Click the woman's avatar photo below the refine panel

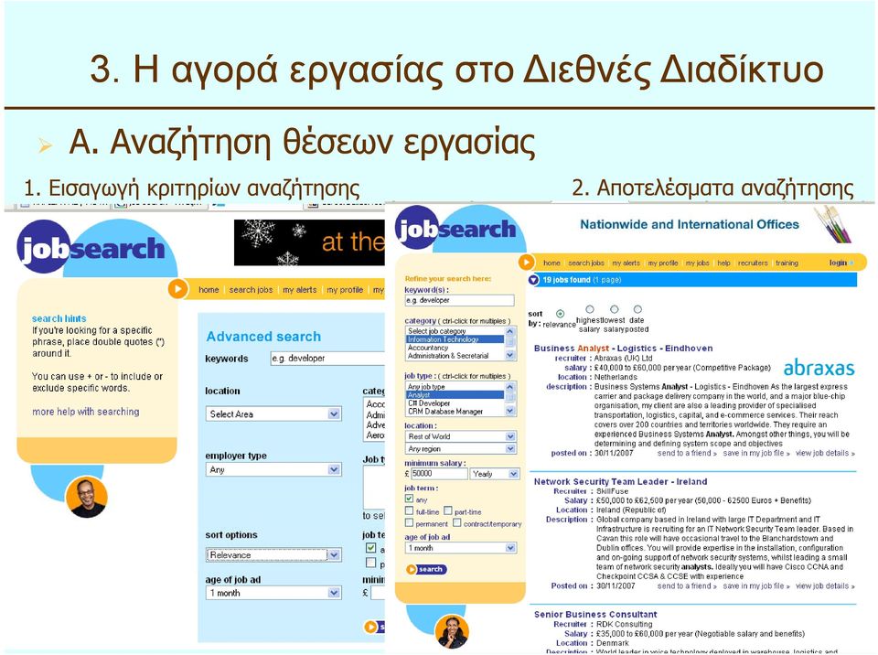point(452,631)
